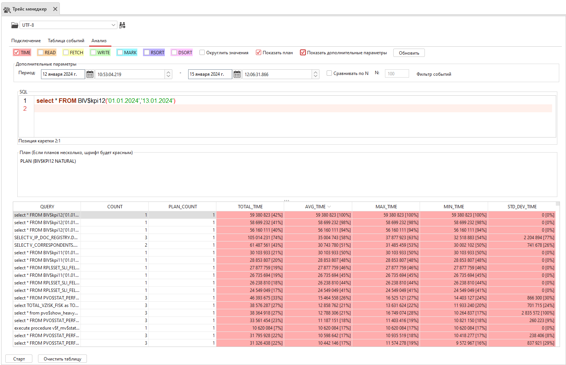Click inside the N value input field
This screenshot has width=566, height=365.
pos(397,73)
